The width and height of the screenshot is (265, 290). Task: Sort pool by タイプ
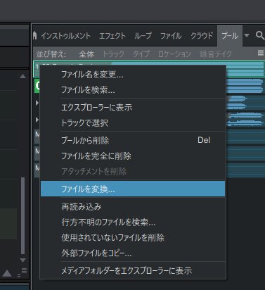coord(141,54)
